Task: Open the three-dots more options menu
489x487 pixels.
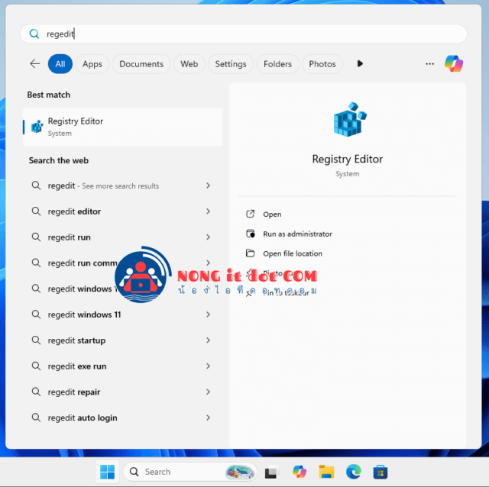Action: 429,64
